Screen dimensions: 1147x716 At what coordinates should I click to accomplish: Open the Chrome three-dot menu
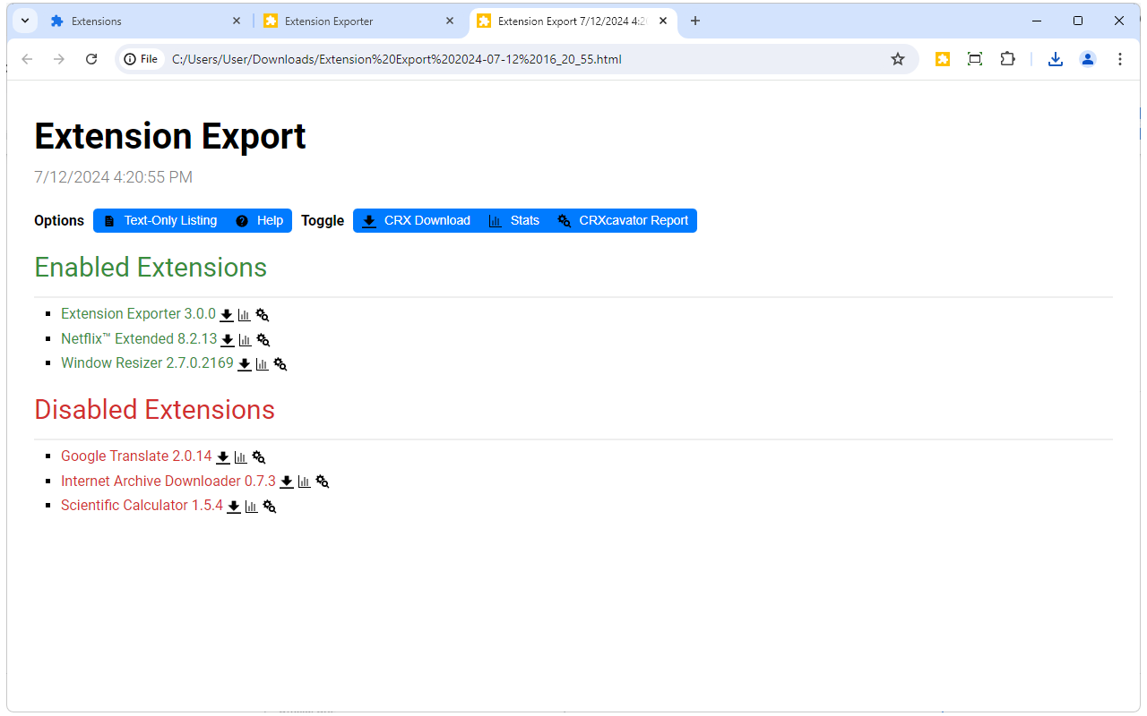point(1119,58)
